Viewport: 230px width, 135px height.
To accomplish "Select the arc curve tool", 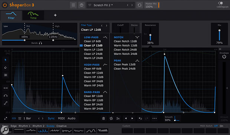I will (6, 96).
